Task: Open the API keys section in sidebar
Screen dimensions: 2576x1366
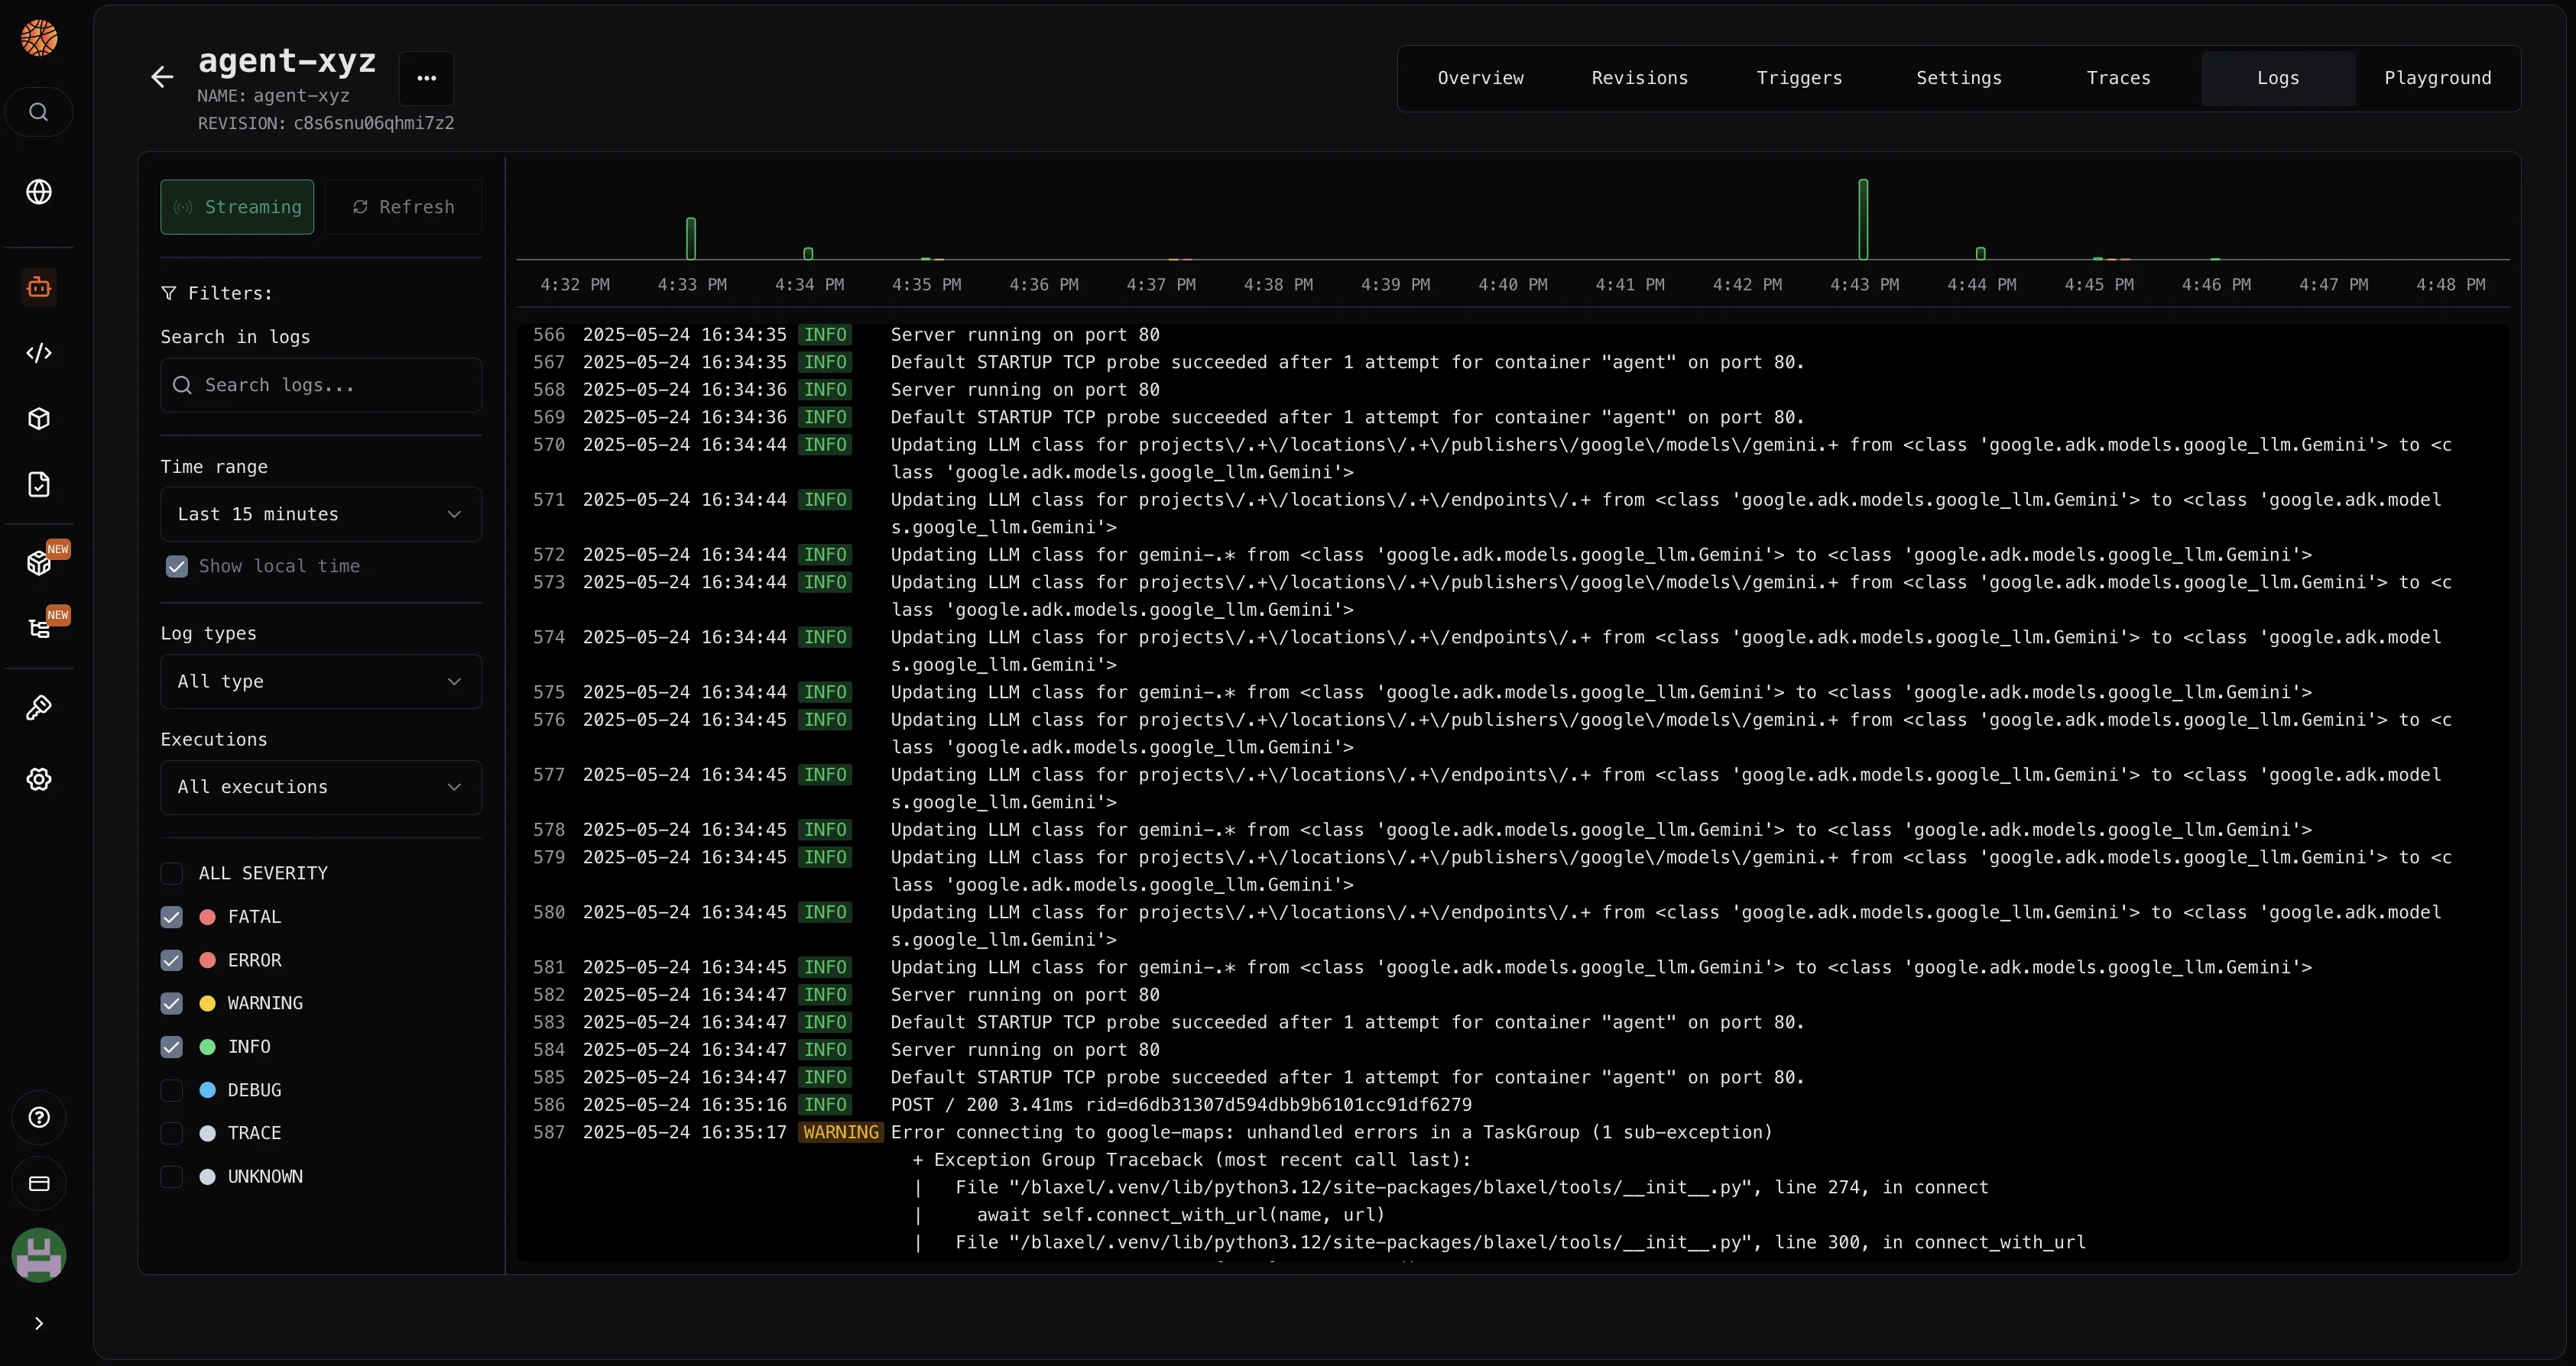Action: 39,708
